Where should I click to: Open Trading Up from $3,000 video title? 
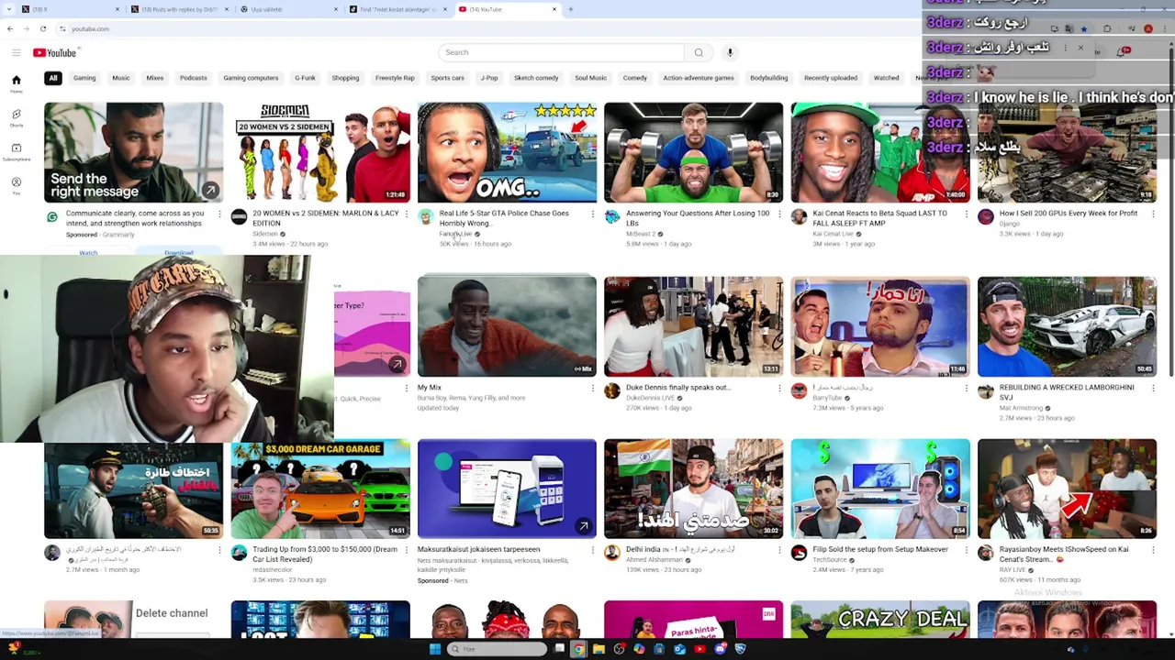point(325,554)
